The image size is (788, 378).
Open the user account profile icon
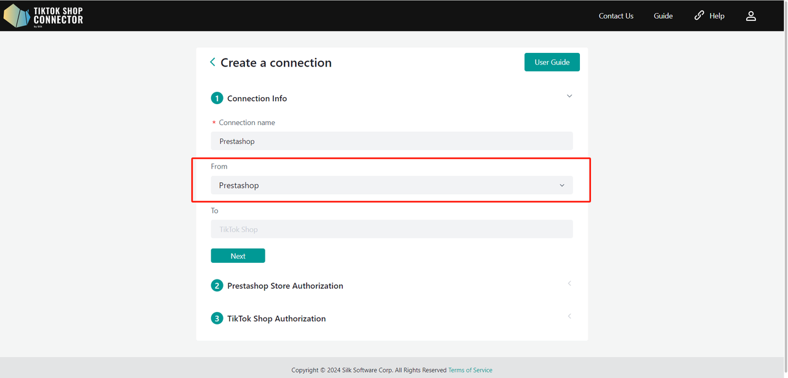751,16
